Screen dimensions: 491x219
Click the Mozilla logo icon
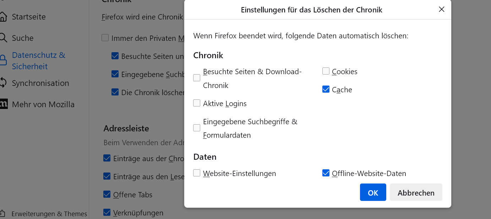[3, 104]
